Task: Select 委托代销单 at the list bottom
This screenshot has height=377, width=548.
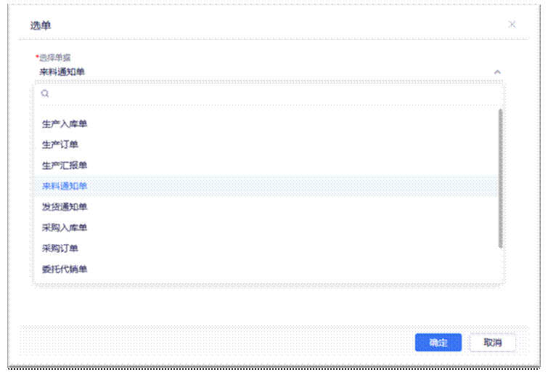Action: (x=65, y=269)
